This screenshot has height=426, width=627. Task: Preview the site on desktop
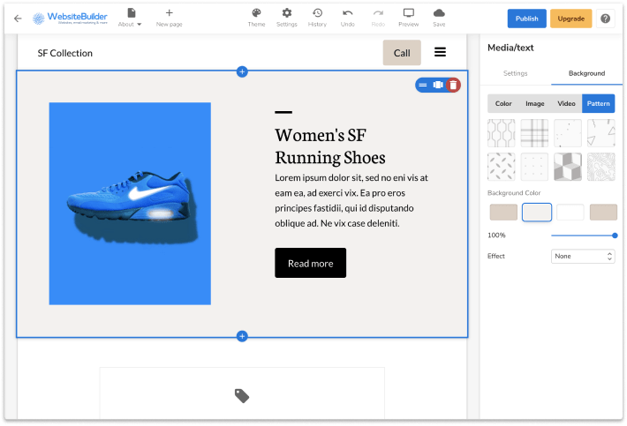click(x=408, y=18)
